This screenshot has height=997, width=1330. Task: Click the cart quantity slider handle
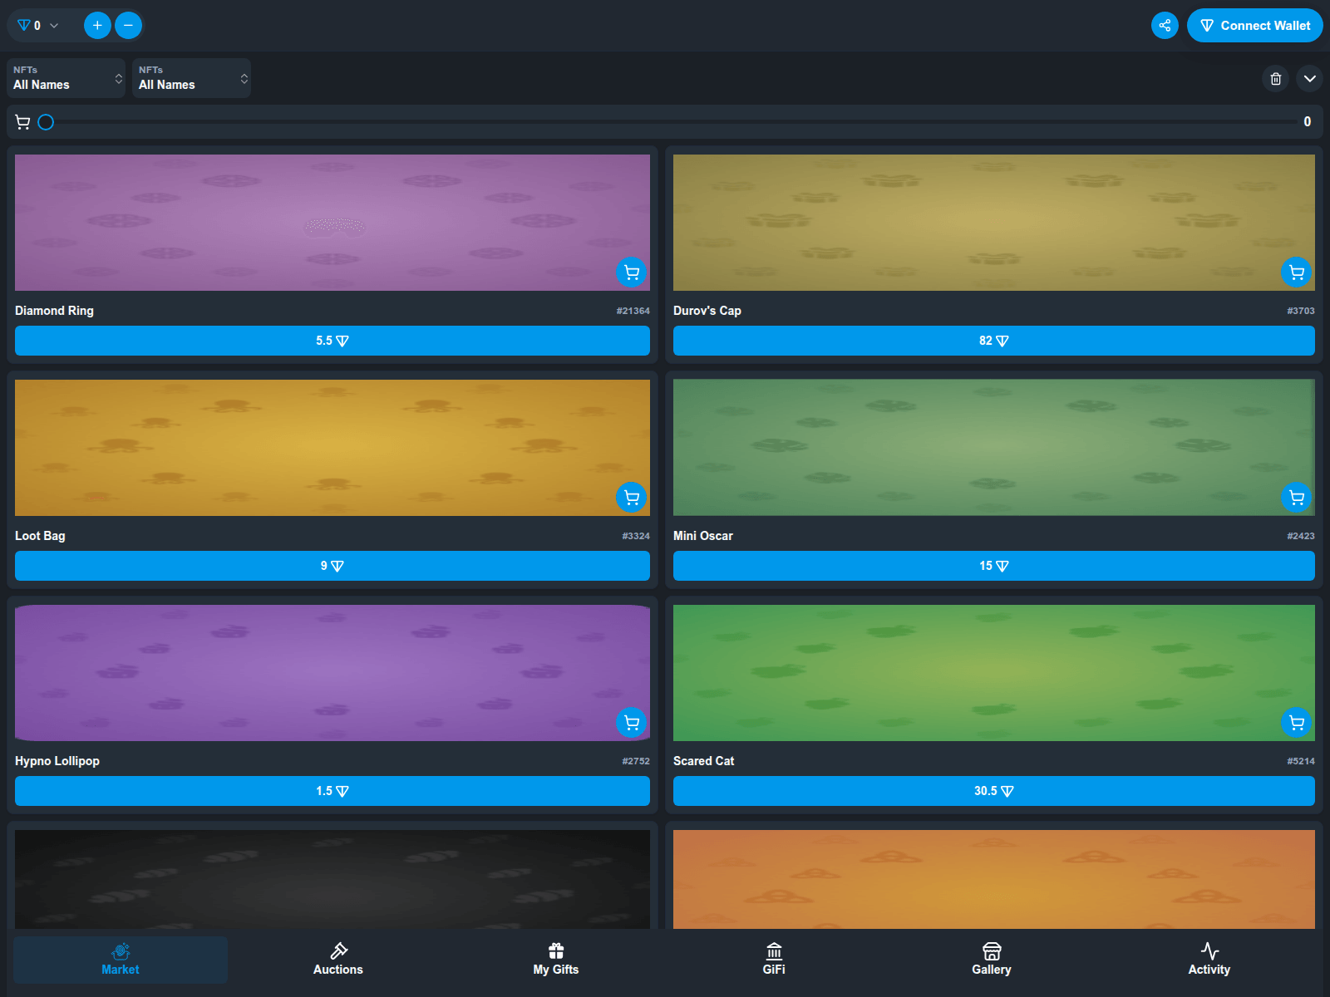point(47,122)
